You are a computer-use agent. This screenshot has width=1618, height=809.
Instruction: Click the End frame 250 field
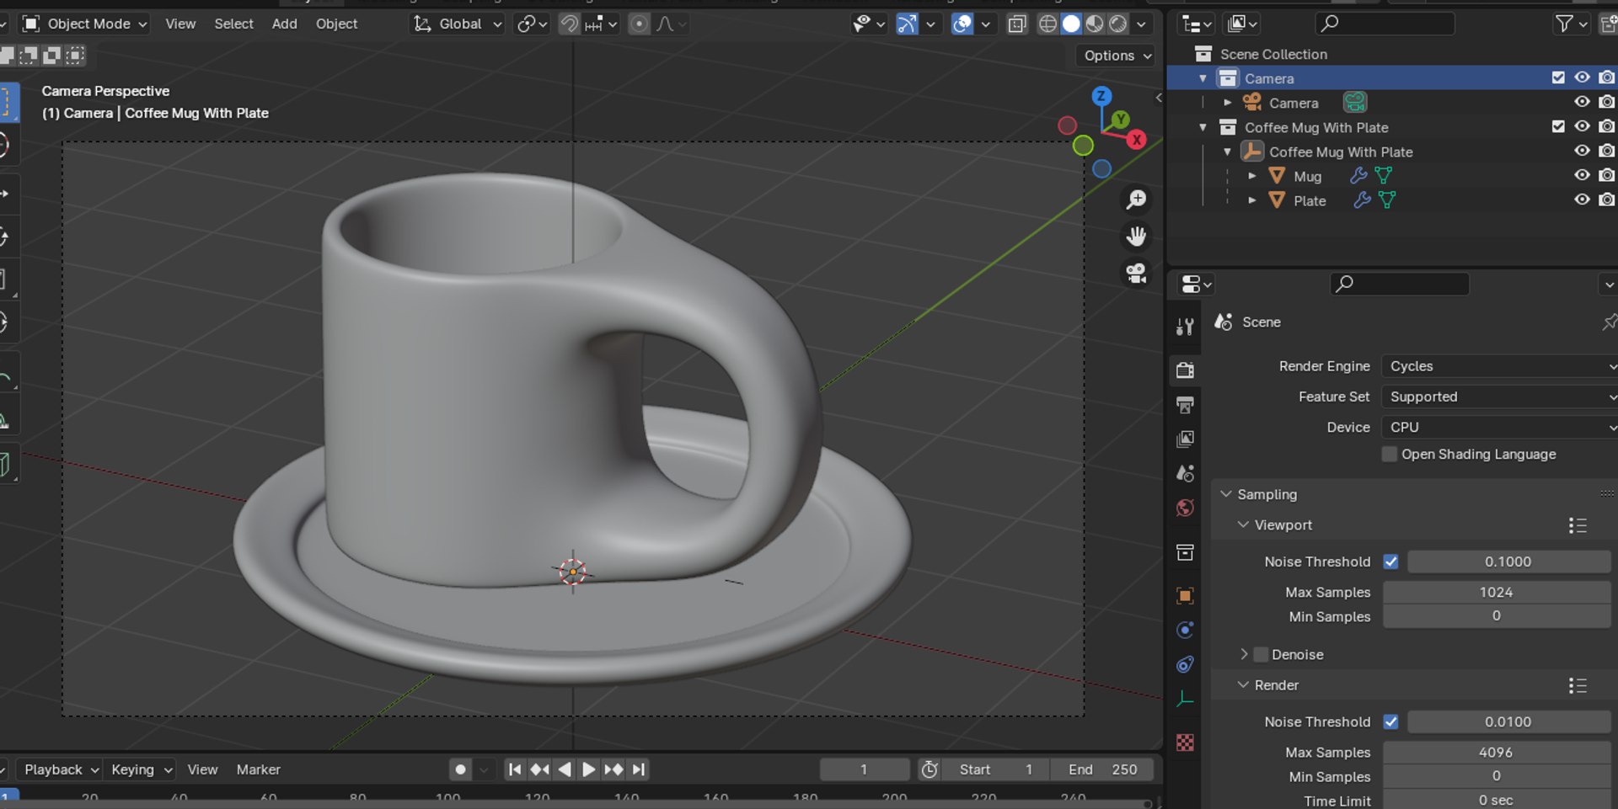[1102, 769]
